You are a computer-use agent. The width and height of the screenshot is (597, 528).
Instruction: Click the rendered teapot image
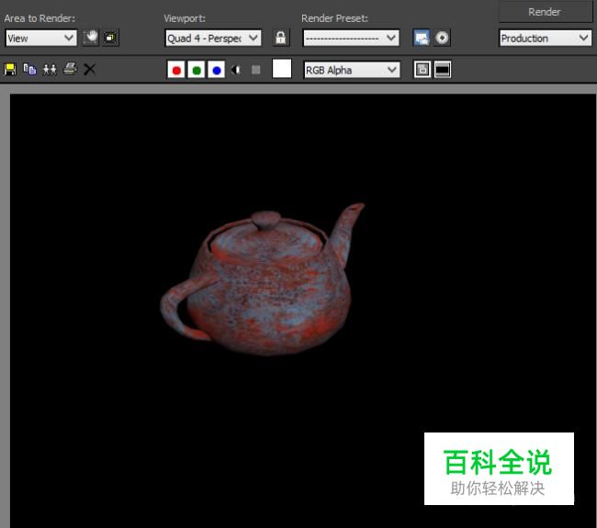tap(263, 280)
